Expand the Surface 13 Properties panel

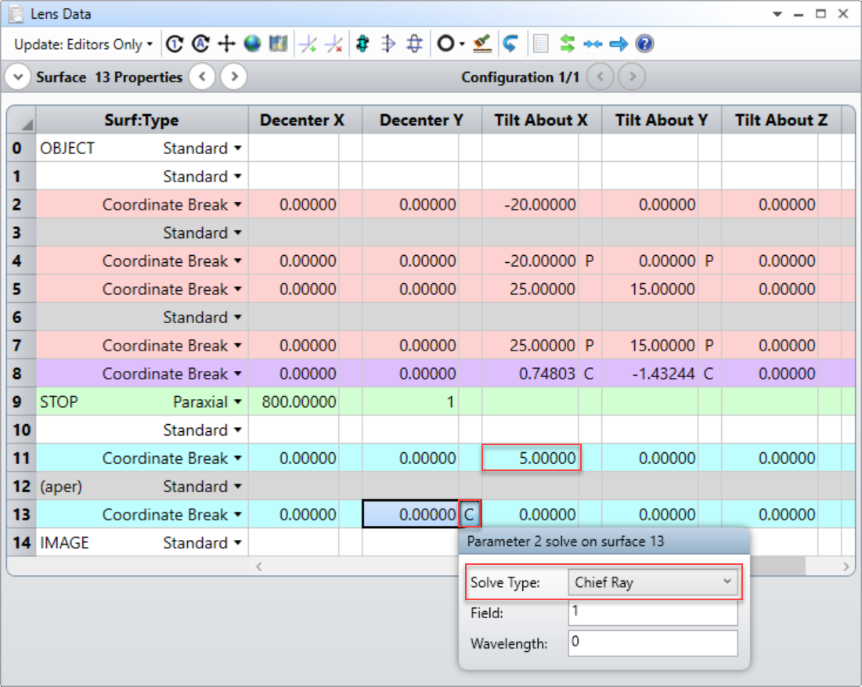tap(17, 77)
